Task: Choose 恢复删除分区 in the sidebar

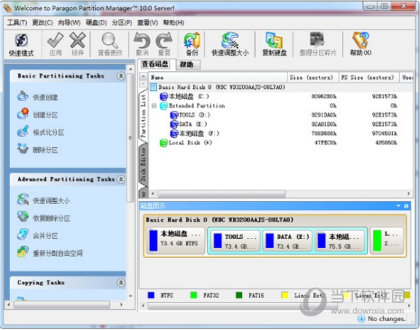Action: pyautogui.click(x=43, y=218)
